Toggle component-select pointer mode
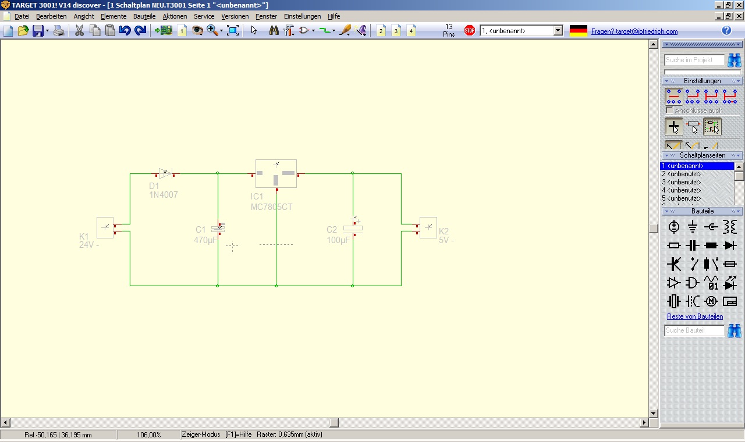The image size is (745, 442). click(x=693, y=126)
